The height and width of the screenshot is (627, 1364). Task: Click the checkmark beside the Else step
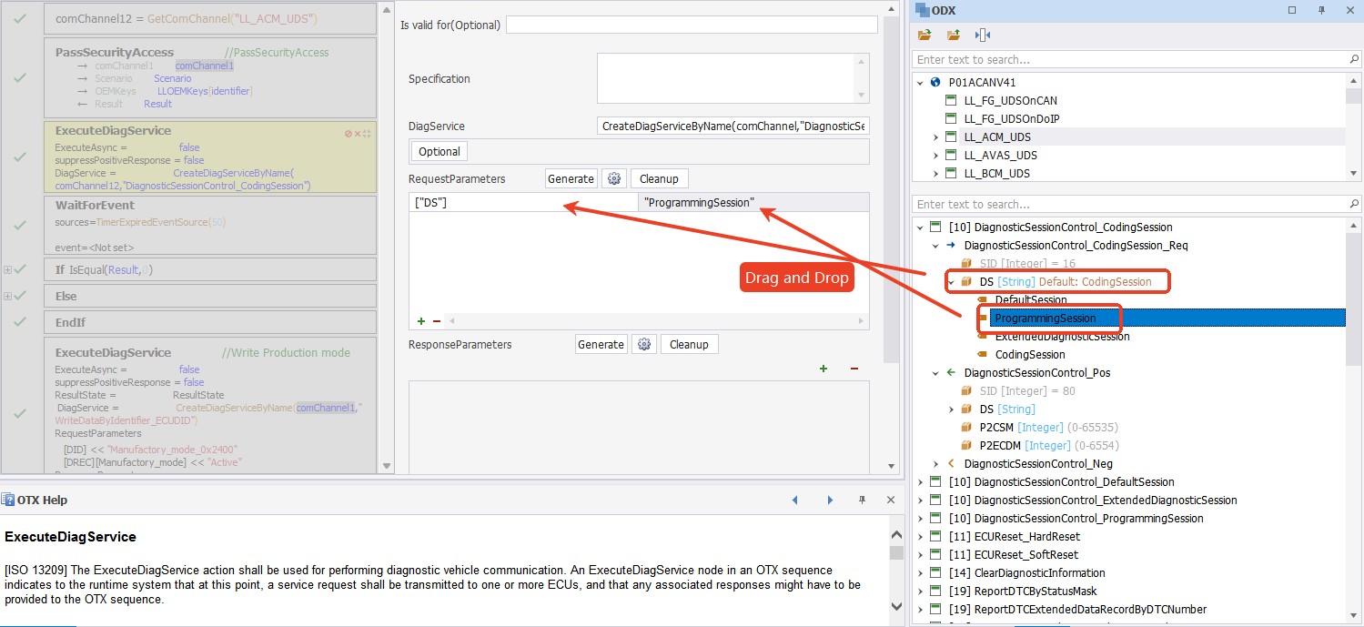pos(20,296)
